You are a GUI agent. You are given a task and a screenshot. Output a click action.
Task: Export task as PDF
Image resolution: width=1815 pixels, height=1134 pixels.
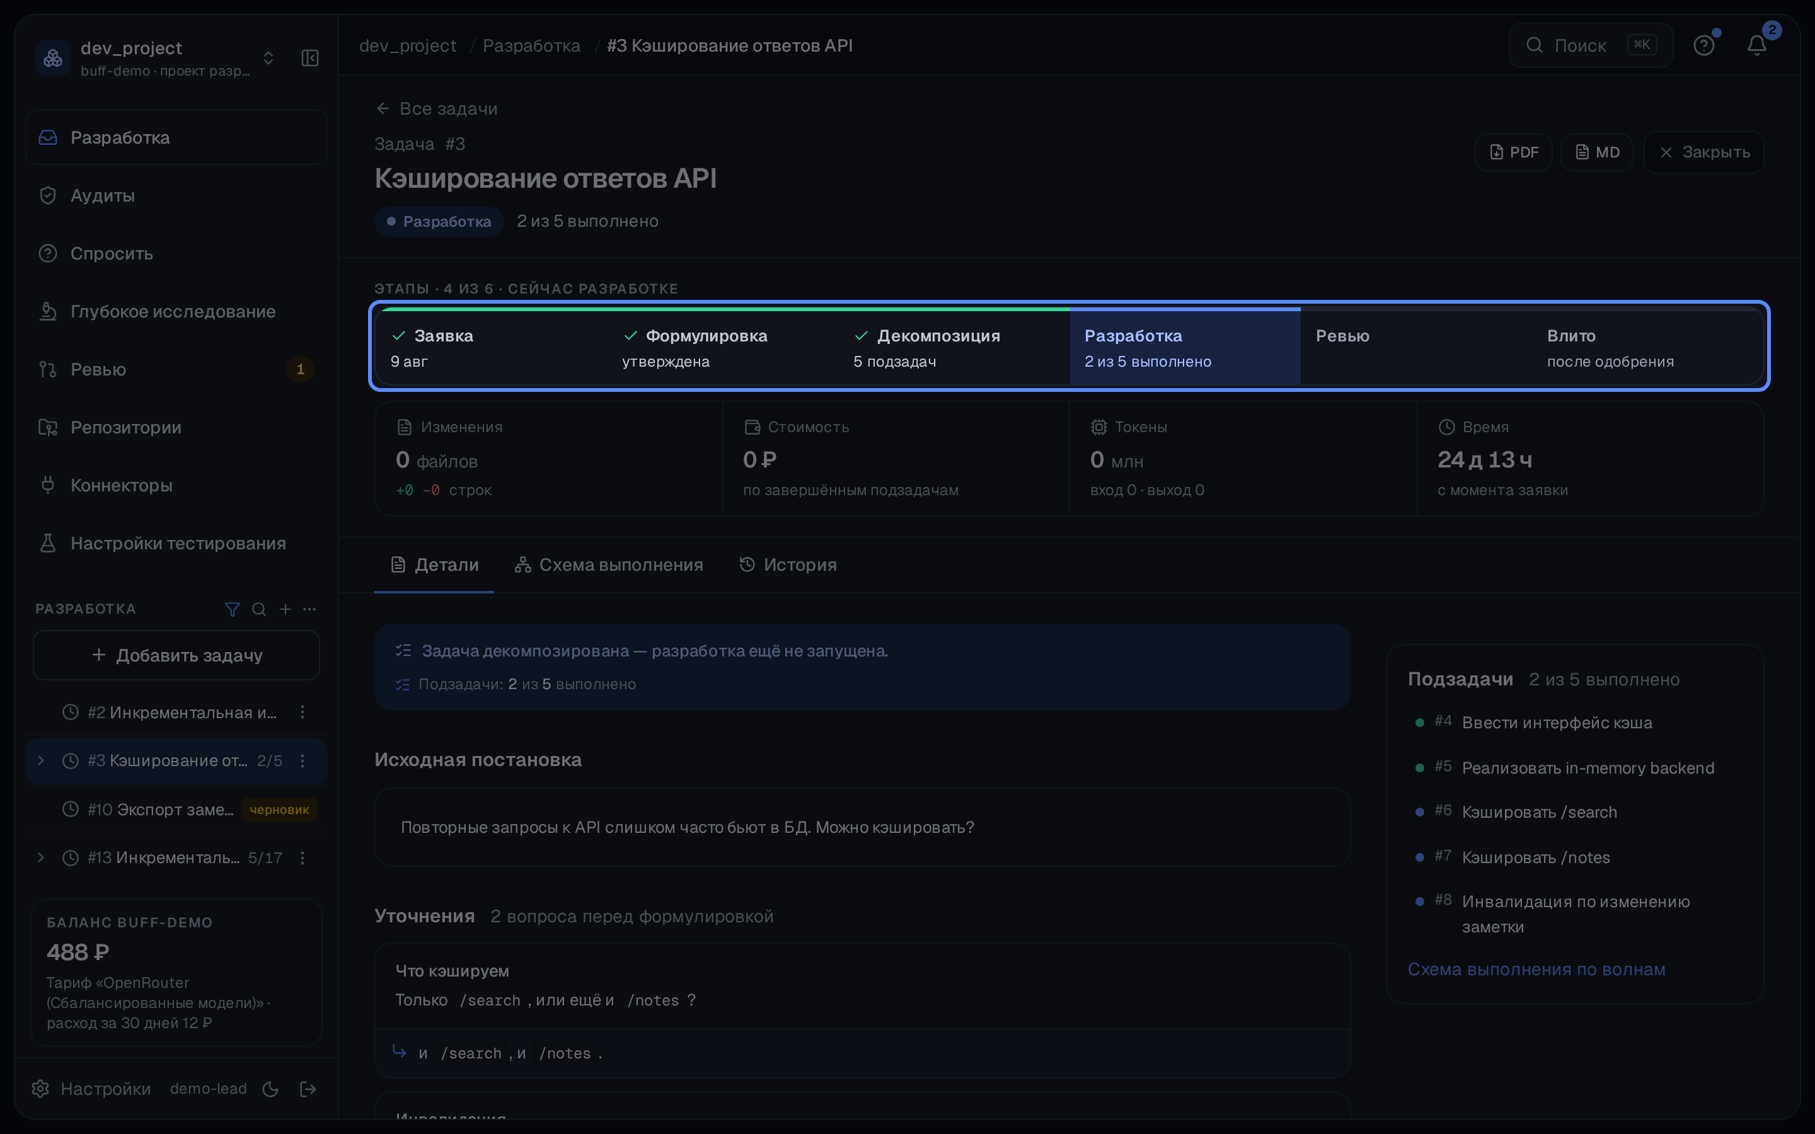pos(1514,152)
